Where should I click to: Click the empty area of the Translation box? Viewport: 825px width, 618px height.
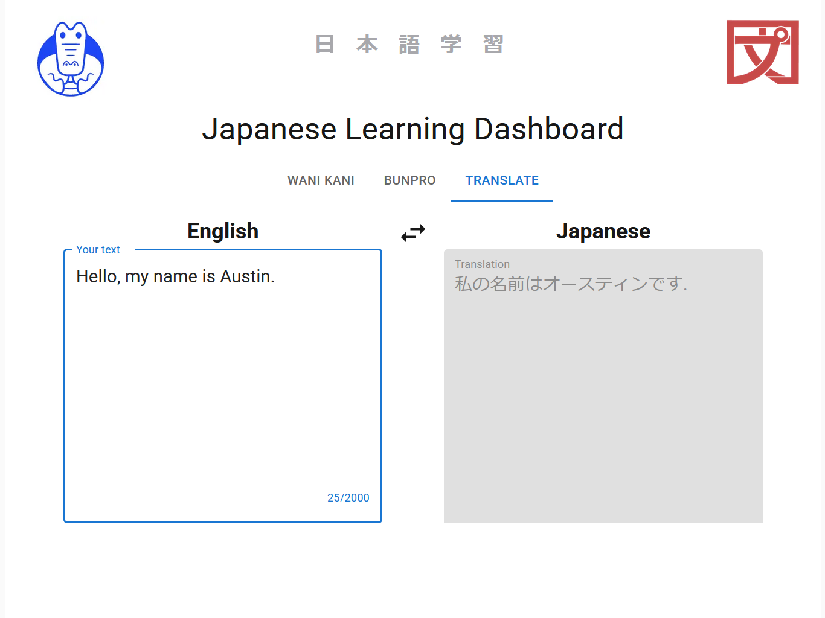[603, 410]
